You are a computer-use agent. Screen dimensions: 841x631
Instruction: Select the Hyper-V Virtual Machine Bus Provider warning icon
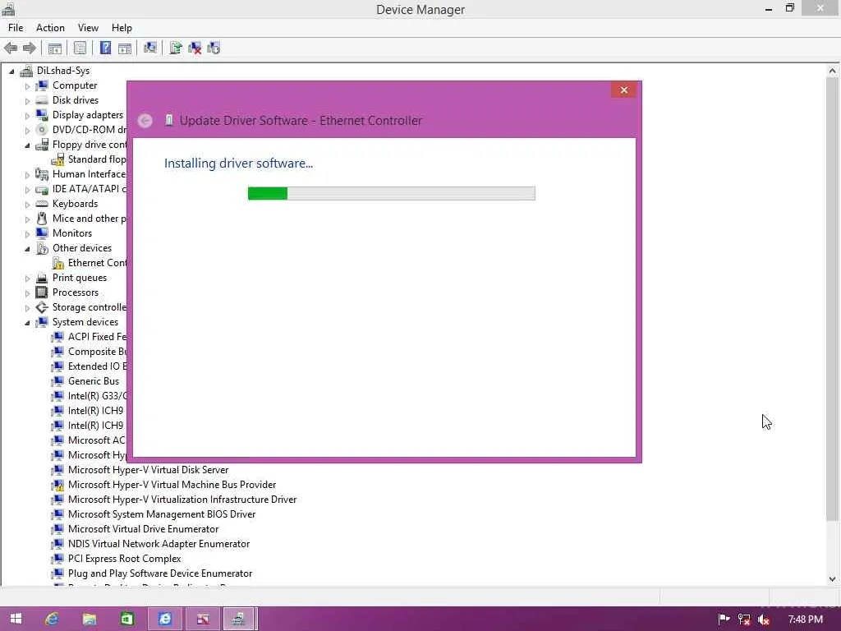pos(58,485)
